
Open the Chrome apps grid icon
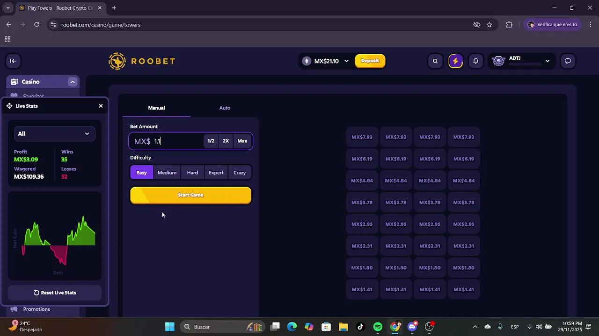(x=7, y=39)
